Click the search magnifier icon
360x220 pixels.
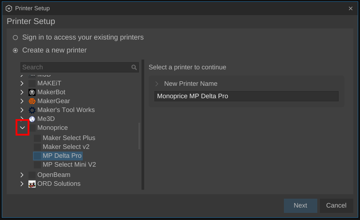pos(134,67)
